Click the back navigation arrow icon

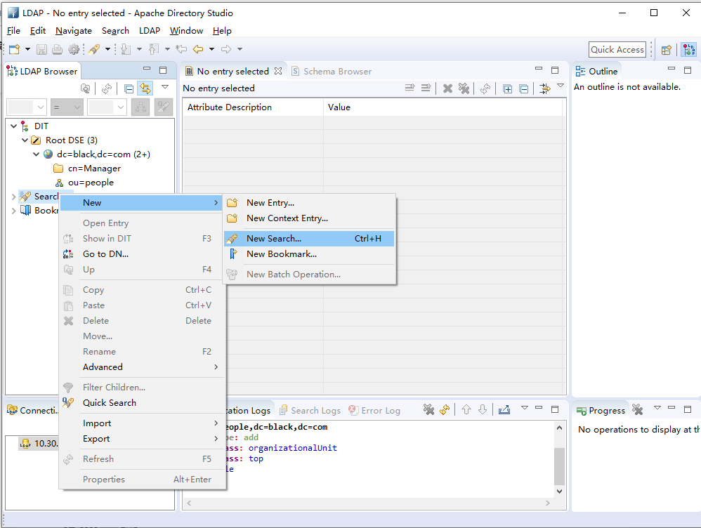pyautogui.click(x=198, y=49)
